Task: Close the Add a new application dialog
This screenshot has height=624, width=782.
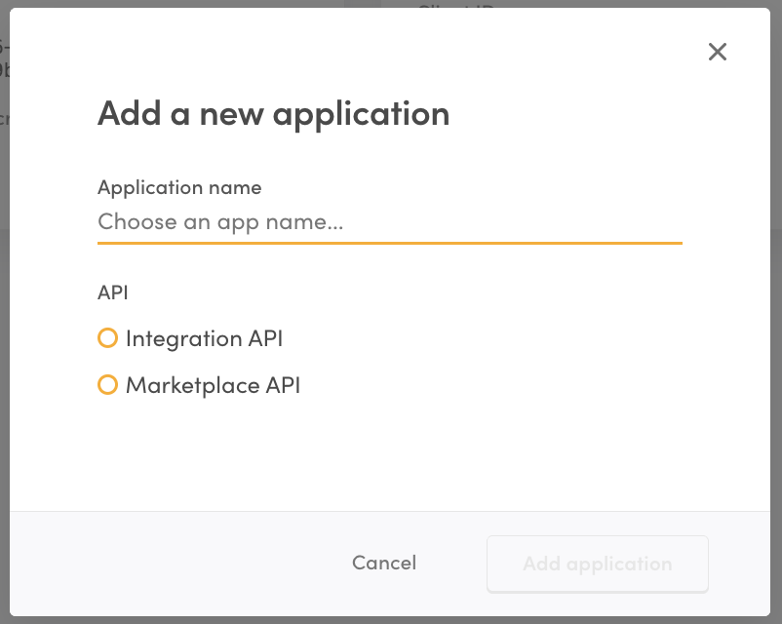Action: click(x=718, y=52)
